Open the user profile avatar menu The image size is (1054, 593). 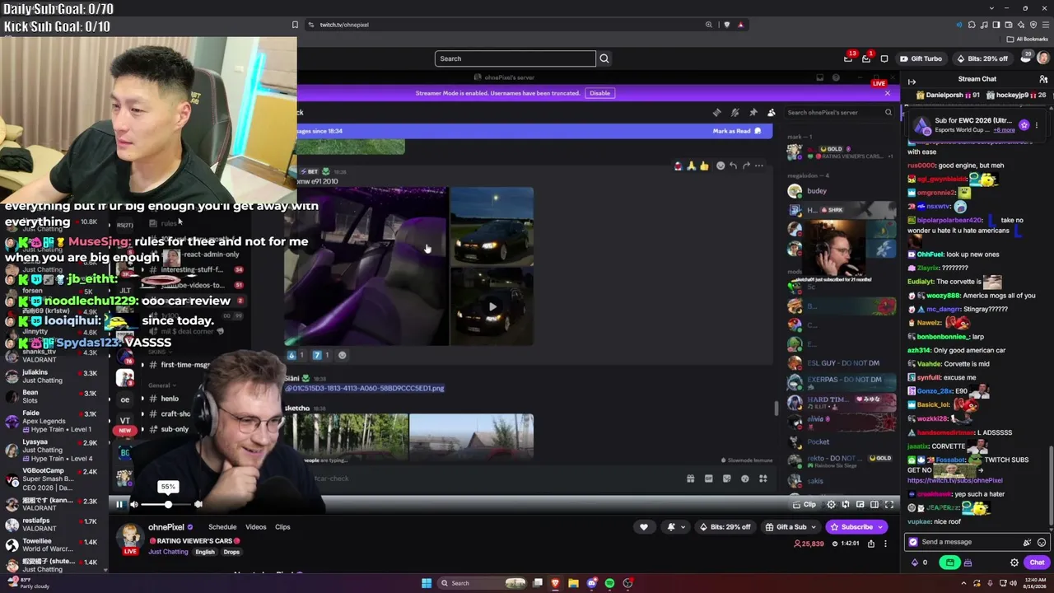(1043, 58)
